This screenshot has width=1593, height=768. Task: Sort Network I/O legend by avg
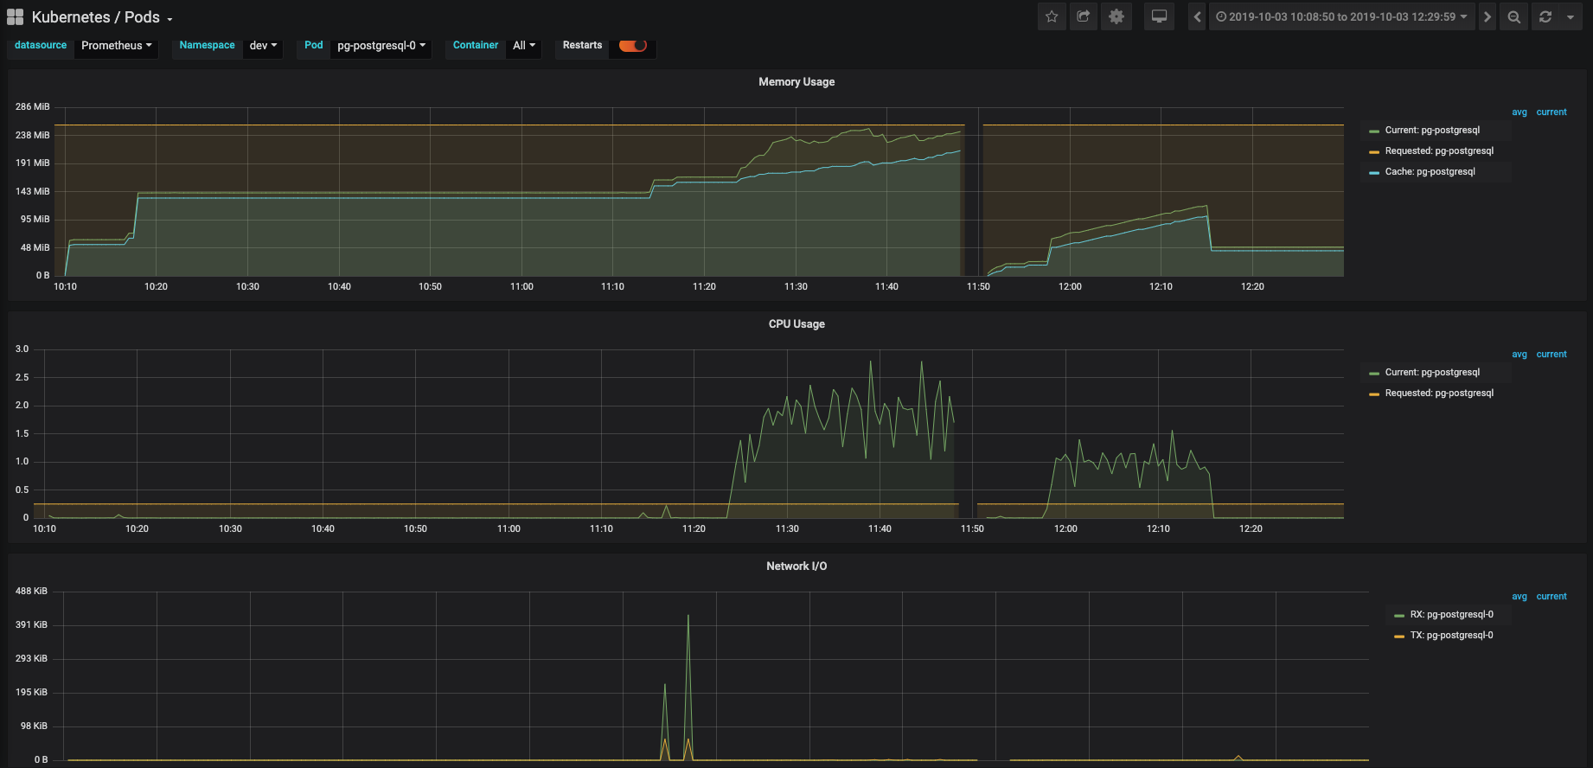tap(1519, 597)
